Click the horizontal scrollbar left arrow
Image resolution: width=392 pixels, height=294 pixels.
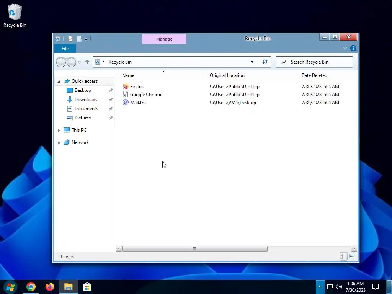[x=119, y=248]
